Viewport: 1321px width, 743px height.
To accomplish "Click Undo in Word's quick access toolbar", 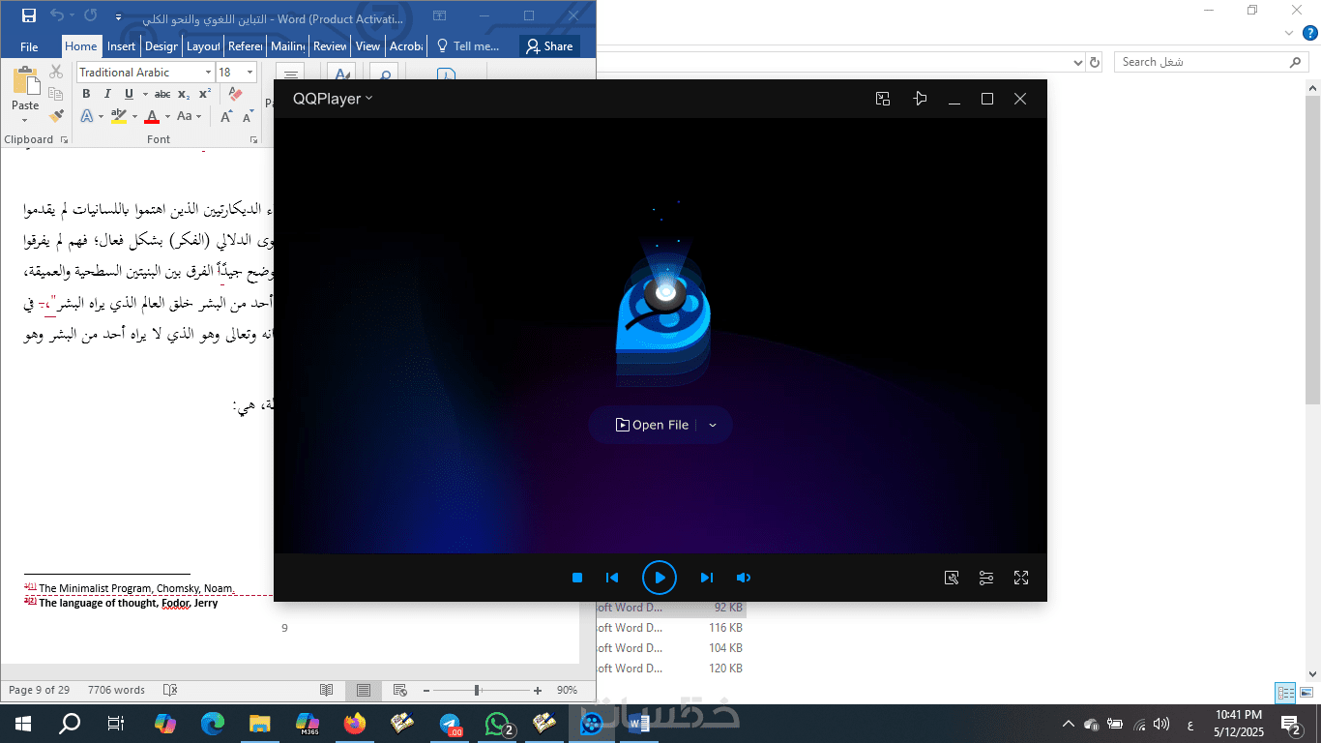I will pos(57,15).
